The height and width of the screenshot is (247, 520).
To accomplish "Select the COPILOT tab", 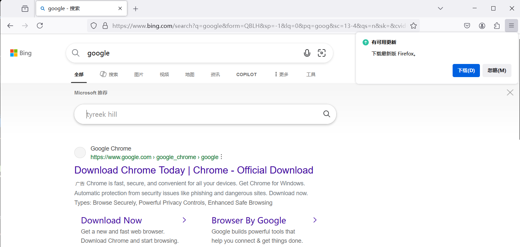I will click(246, 74).
